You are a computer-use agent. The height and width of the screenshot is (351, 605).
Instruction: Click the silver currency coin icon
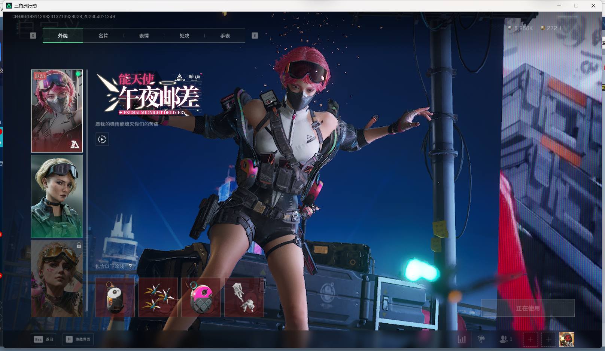[510, 28]
